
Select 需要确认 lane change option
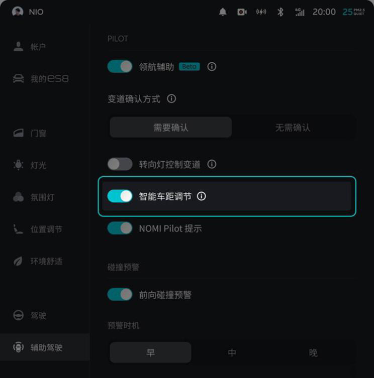coord(171,128)
